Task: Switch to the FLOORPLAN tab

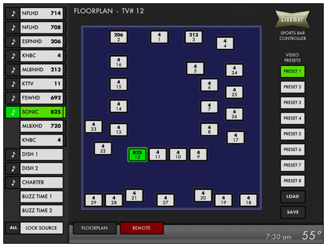Action: tap(95, 228)
